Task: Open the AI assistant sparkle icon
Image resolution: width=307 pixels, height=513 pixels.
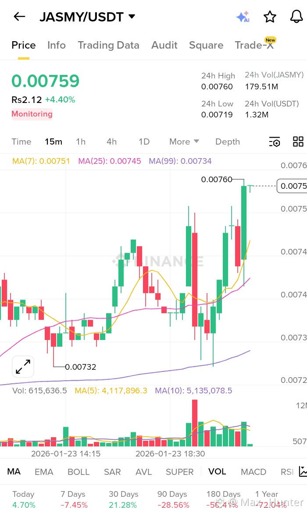Action: pyautogui.click(x=243, y=16)
